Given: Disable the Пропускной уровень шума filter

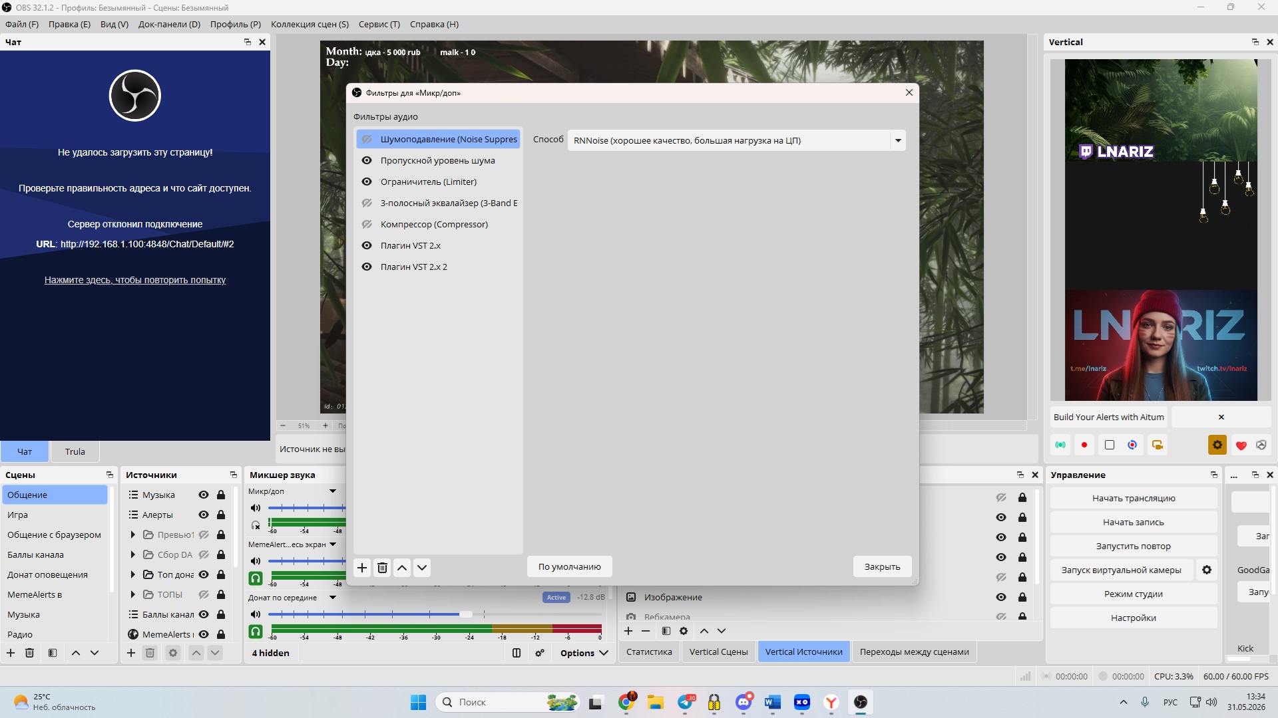Looking at the screenshot, I should (367, 160).
